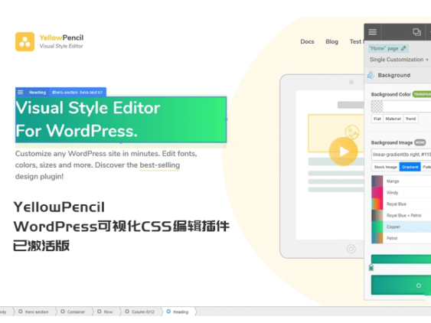Click the YellowPencil brand name text
Viewport: 431px width, 323px height.
(x=61, y=38)
